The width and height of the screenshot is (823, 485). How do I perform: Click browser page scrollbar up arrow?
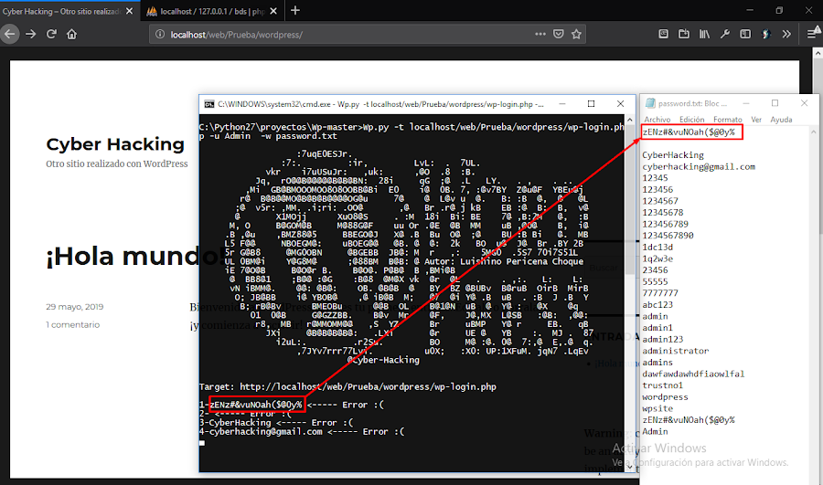point(818,53)
